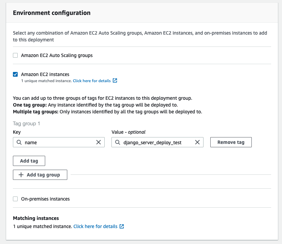Click the magnifier icon in Key field
Image resolution: width=282 pixels, height=244 pixels.
click(x=19, y=142)
